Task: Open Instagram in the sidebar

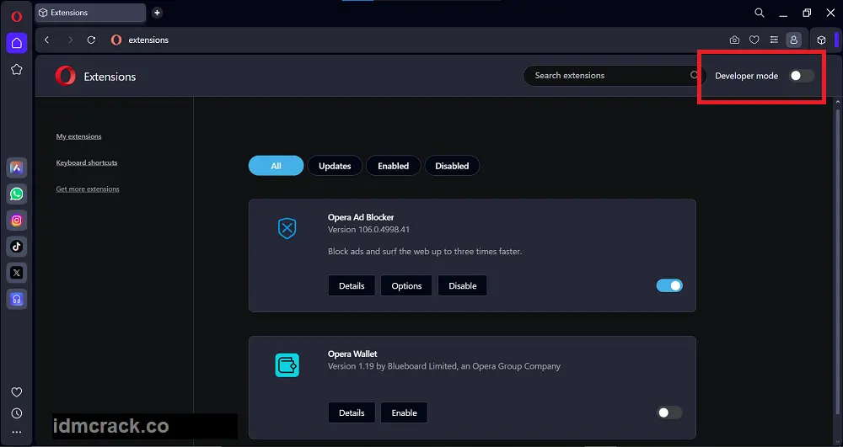Action: click(17, 220)
